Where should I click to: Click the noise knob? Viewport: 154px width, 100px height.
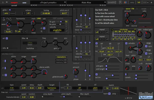coord(33,29)
